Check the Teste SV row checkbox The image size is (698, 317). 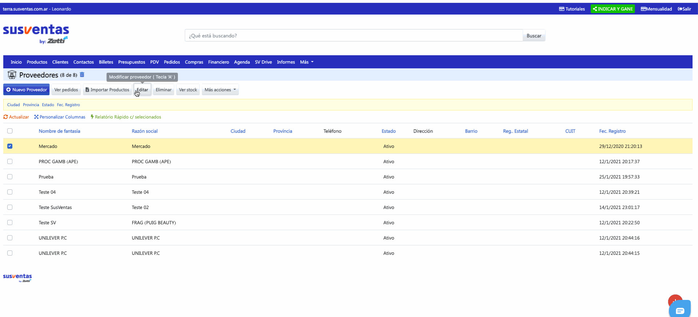click(x=10, y=222)
